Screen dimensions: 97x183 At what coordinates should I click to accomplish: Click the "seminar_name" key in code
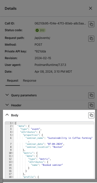35,138
